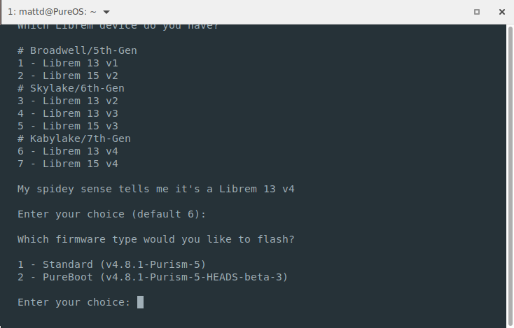This screenshot has height=328, width=514.
Task: Click the '# Broadwell/5th-Gen' heading
Action: (77, 50)
